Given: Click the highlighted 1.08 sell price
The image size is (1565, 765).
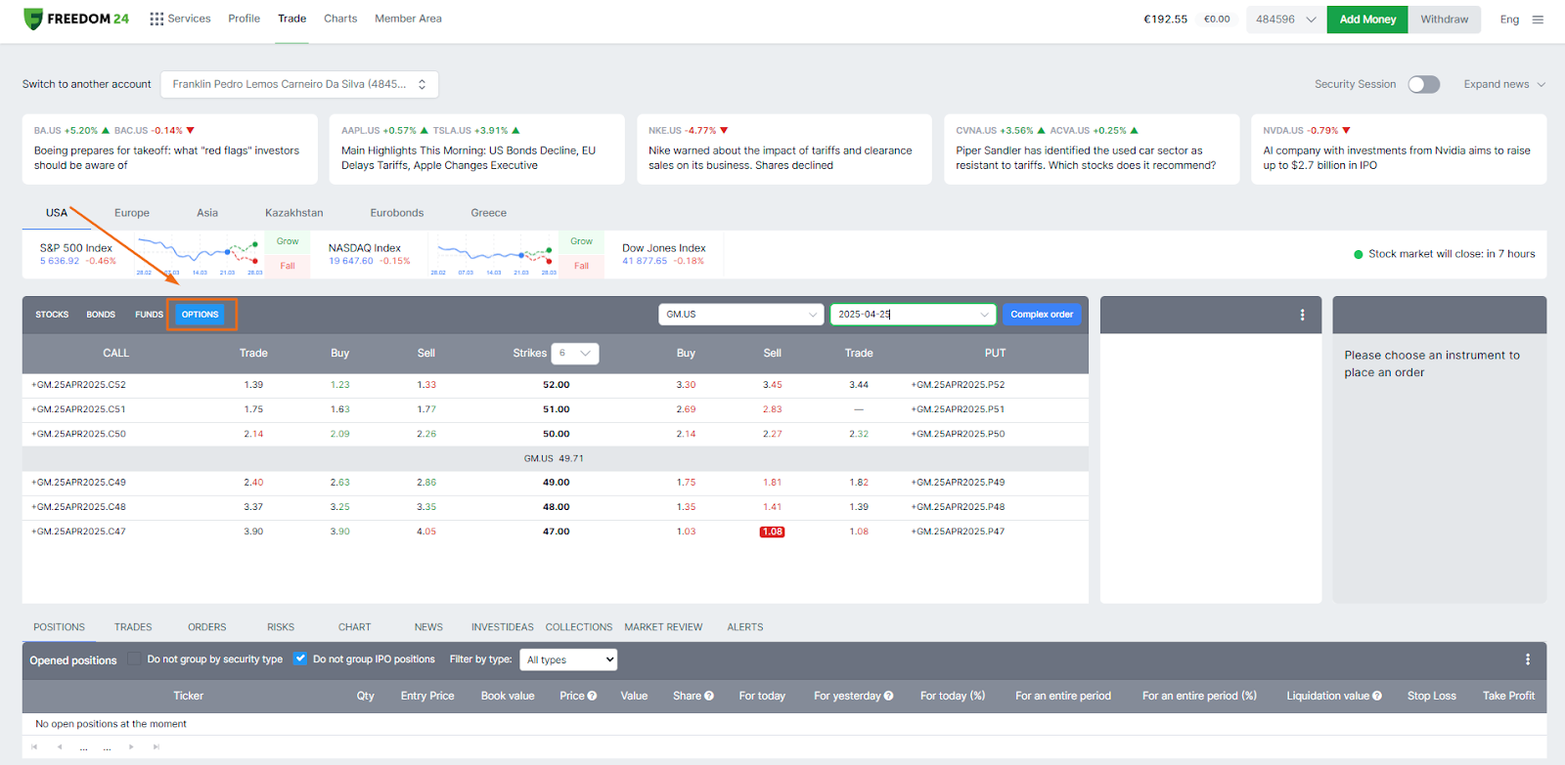Looking at the screenshot, I should pyautogui.click(x=772, y=531).
